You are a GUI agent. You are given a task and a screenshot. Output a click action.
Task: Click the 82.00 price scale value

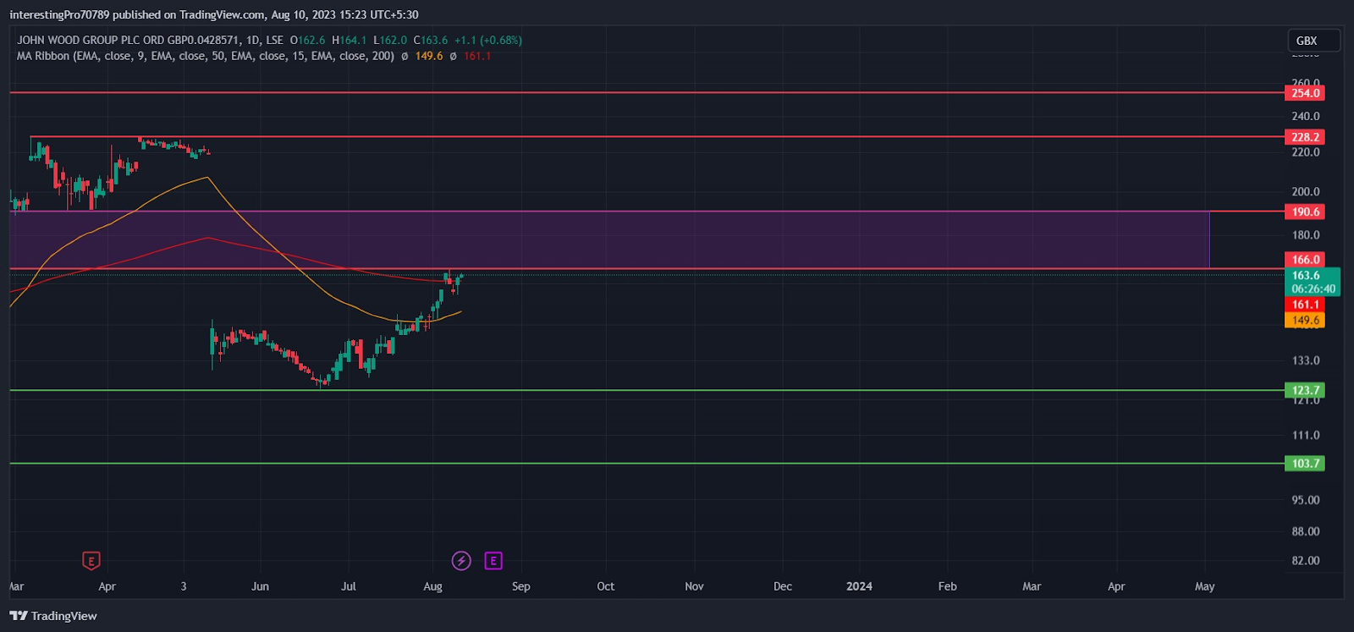click(x=1306, y=561)
